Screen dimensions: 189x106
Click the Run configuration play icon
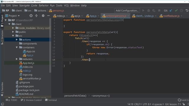point(143,11)
